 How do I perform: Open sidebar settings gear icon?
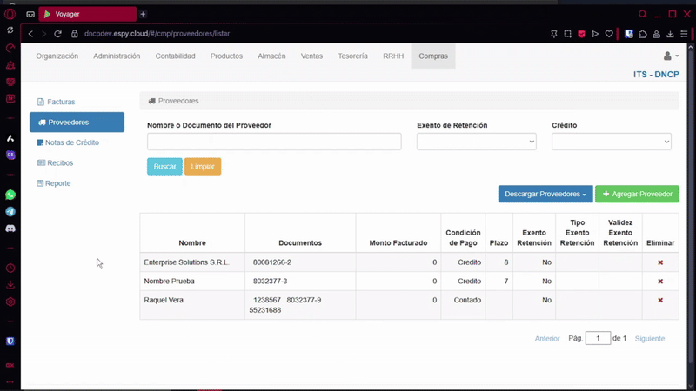[10, 302]
